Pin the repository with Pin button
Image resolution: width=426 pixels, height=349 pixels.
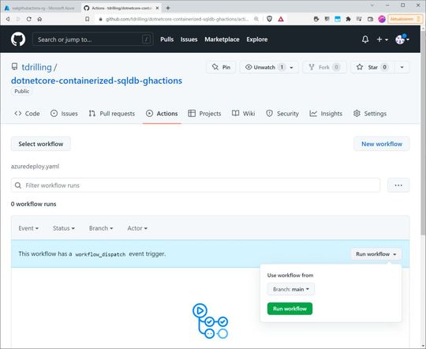(x=221, y=67)
